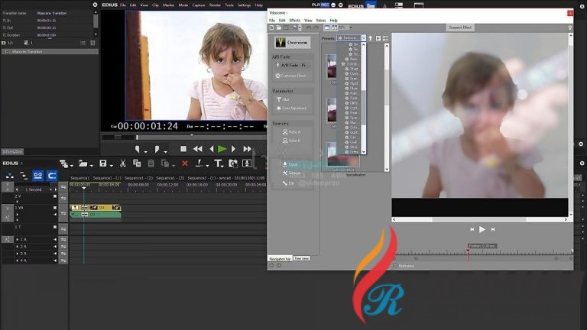Toggle the Keyframes checkbox
Screen dimensions: 587x330
click(x=395, y=266)
